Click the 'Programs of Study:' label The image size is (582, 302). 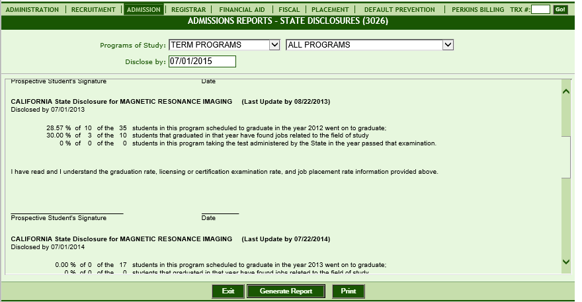(x=133, y=45)
